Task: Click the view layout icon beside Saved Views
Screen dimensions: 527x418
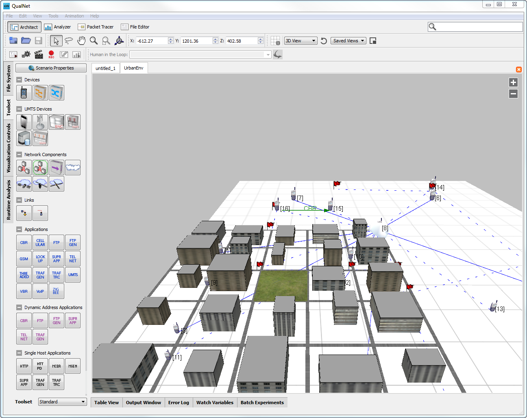Action: (x=373, y=41)
